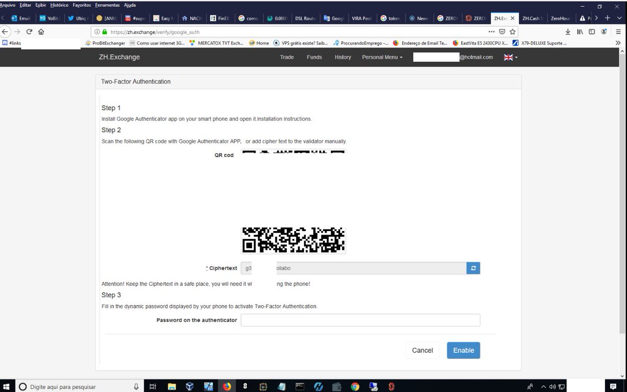Viewport: 627px width, 392px height.
Task: Switch to the ZH.Cash tab
Action: pos(532,18)
